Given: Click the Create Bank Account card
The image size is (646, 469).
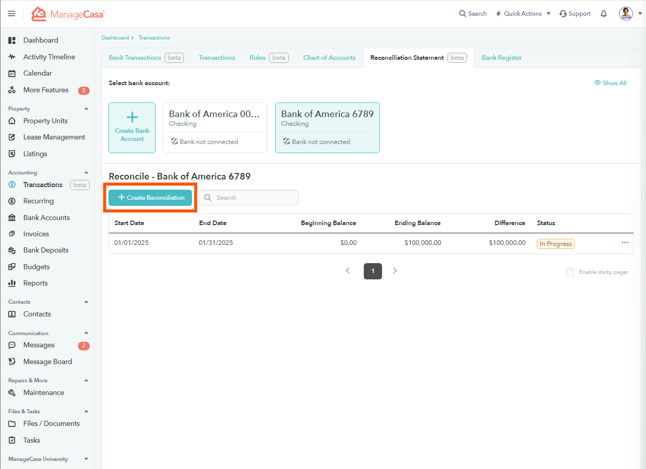Looking at the screenshot, I should [x=132, y=128].
